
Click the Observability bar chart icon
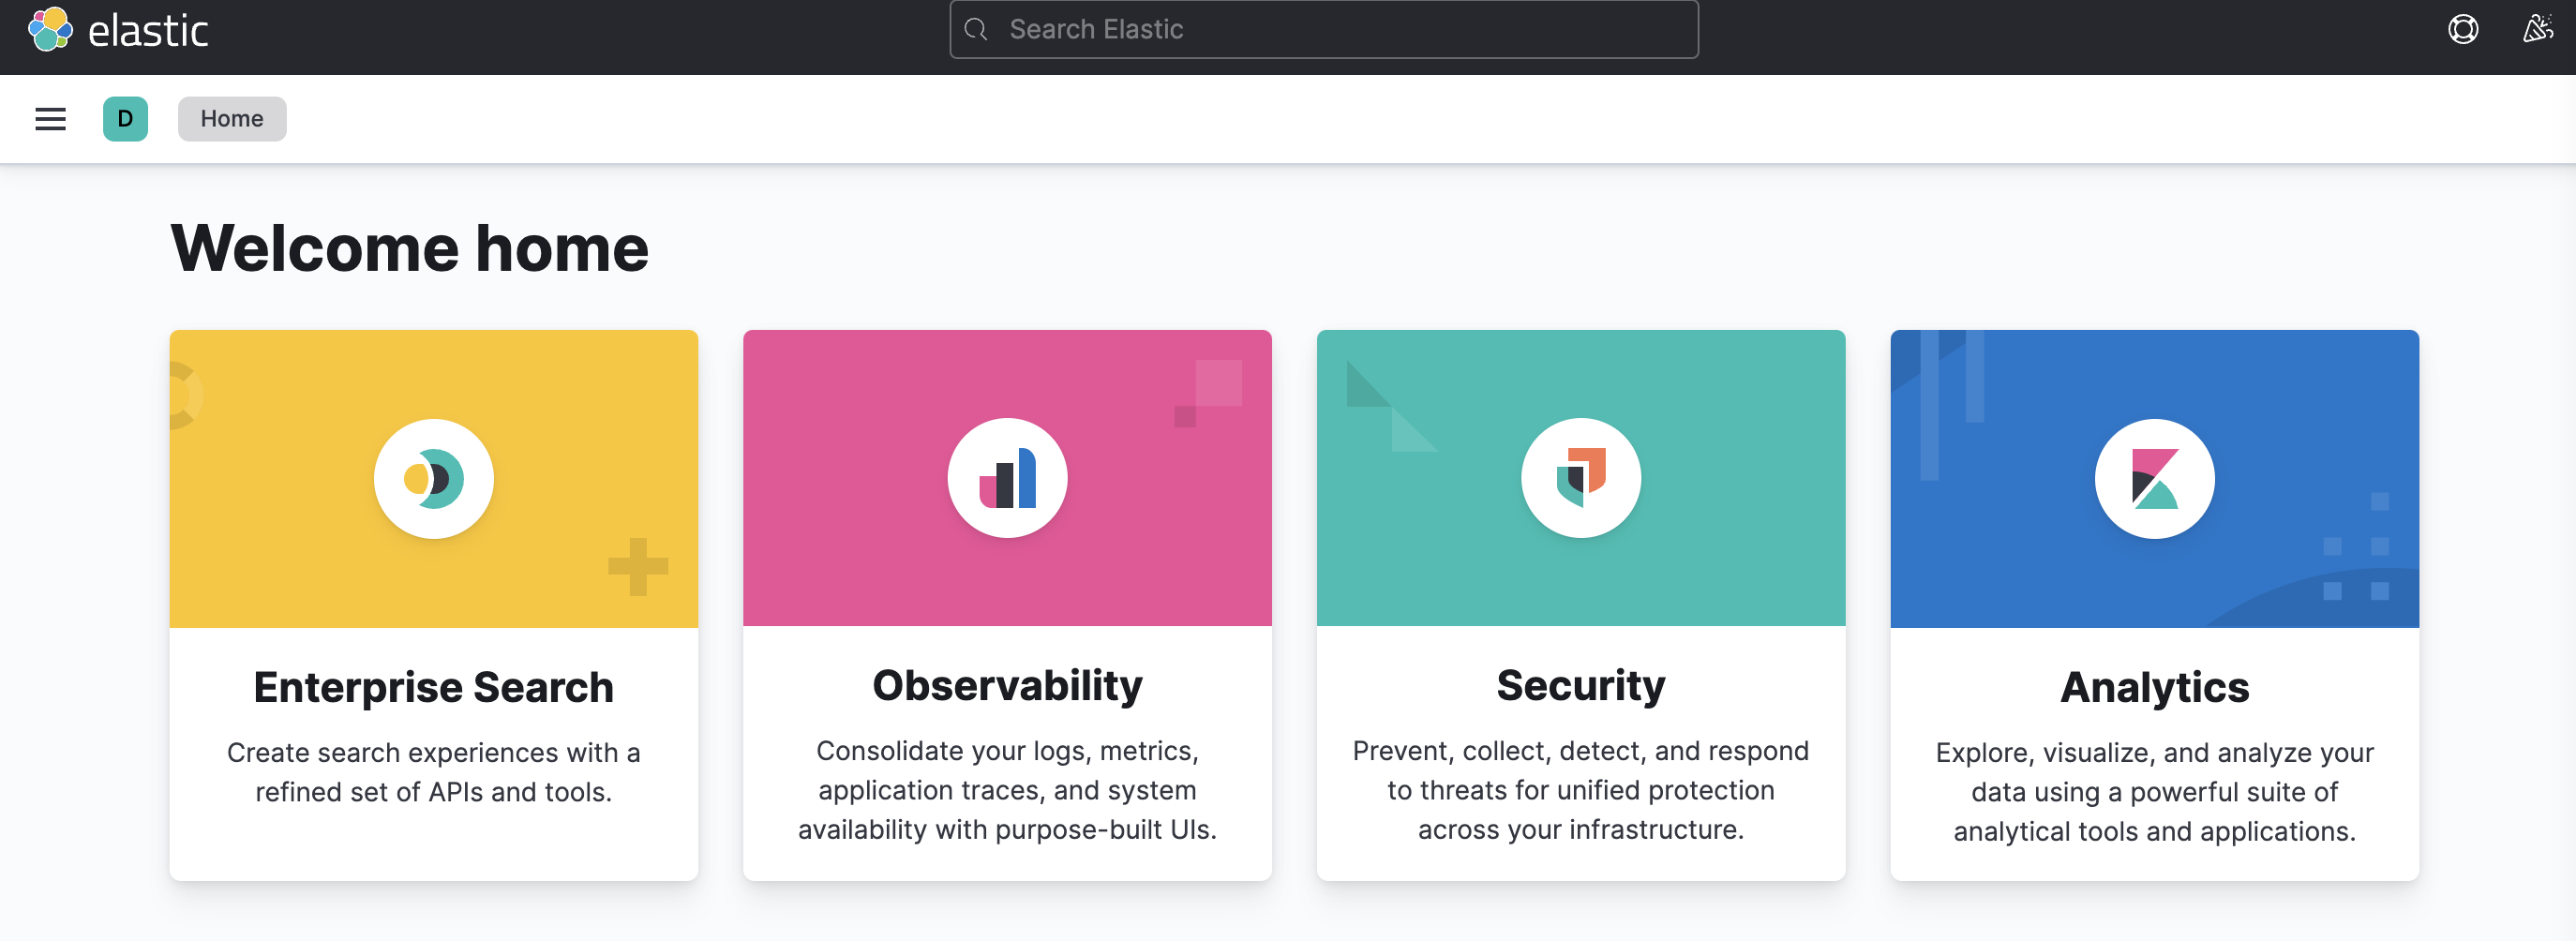point(1007,478)
